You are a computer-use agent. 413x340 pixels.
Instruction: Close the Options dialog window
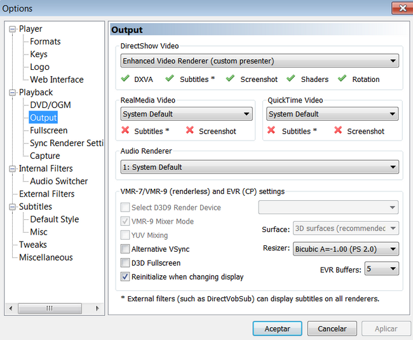(x=401, y=8)
